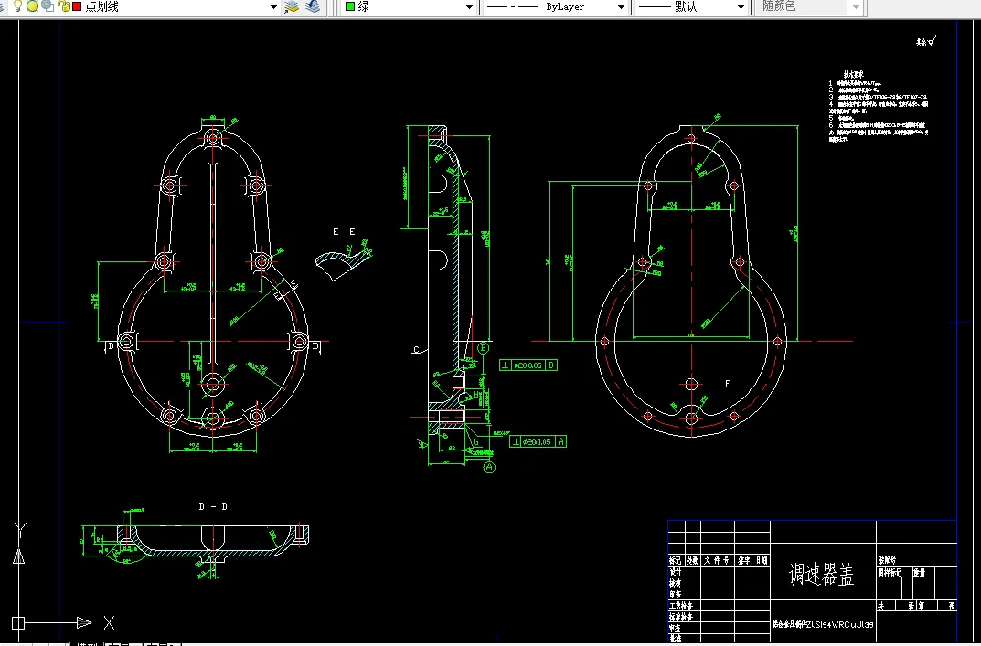Select perpendicularity tolerance frame referencing B
This screenshot has width=981, height=646.
pyautogui.click(x=528, y=365)
